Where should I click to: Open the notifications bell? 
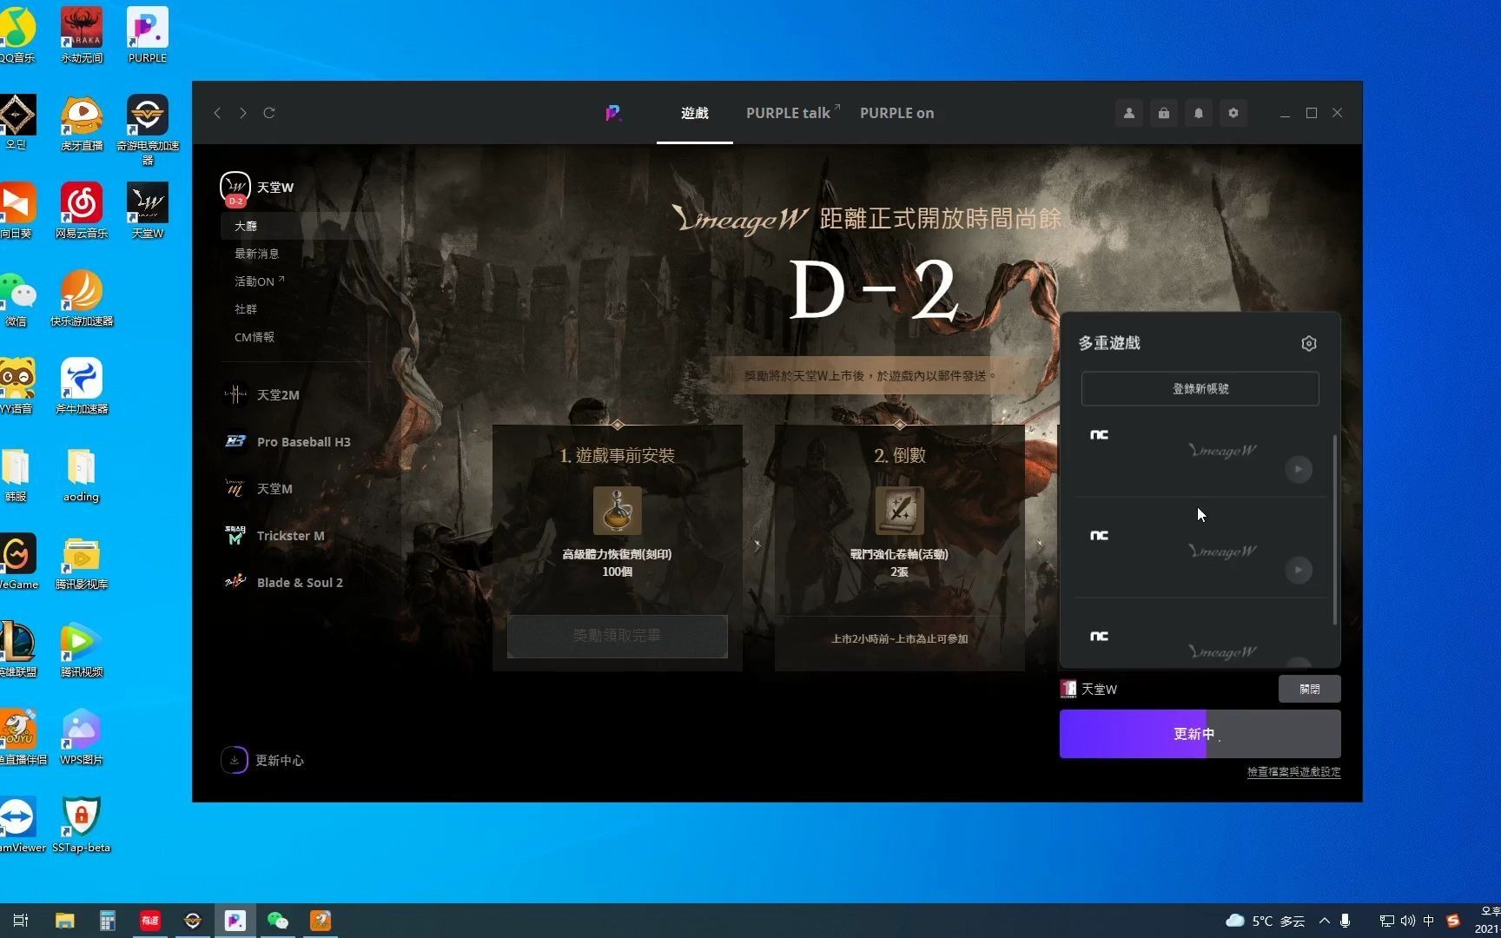click(x=1199, y=113)
